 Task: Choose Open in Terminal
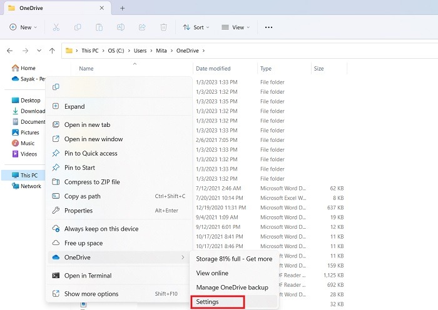pyautogui.click(x=119, y=276)
